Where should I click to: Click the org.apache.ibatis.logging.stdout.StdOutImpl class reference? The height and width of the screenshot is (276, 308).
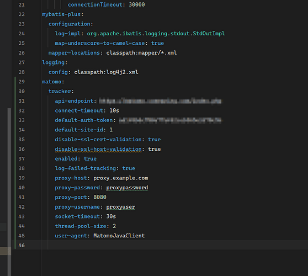click(156, 34)
